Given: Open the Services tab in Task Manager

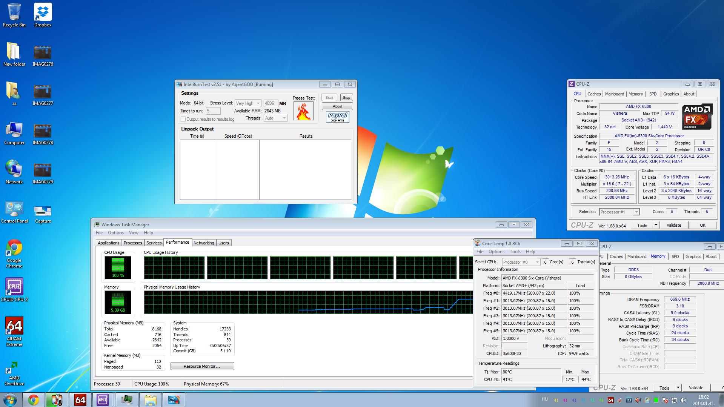Looking at the screenshot, I should [x=154, y=243].
